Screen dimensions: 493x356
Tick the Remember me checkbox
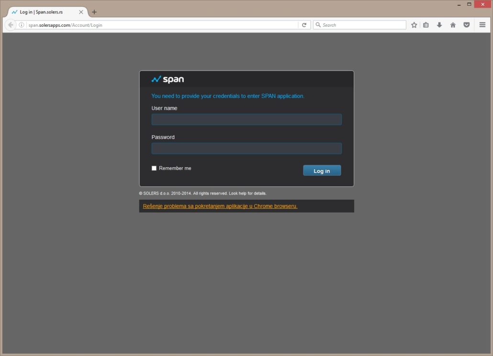(154, 168)
